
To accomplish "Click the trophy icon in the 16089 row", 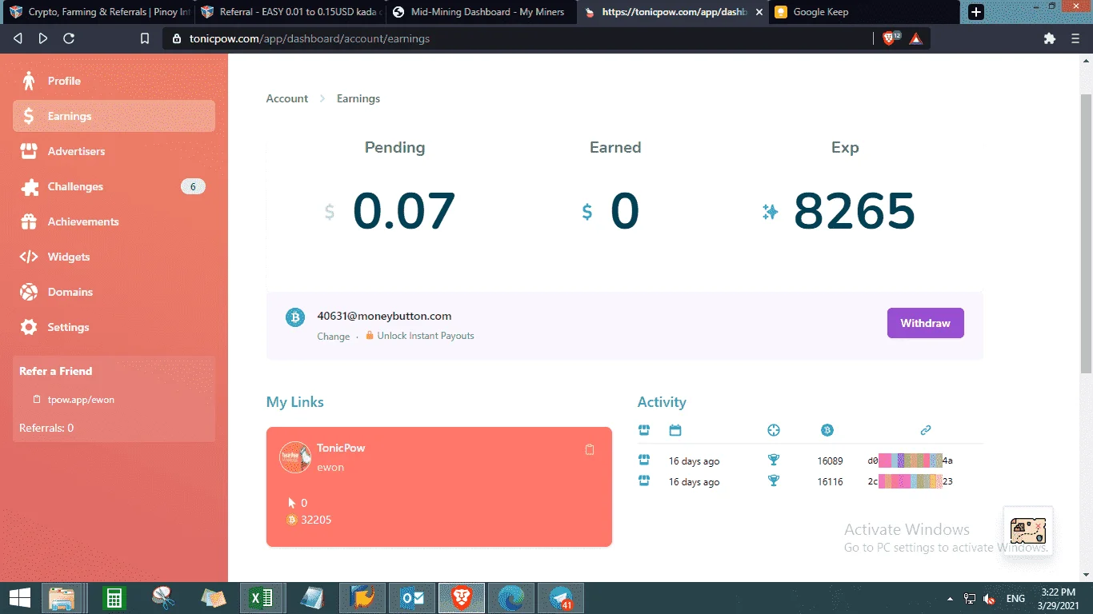I will pos(774,460).
